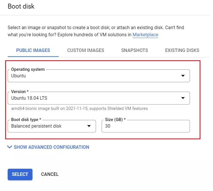
Task: Open the Boot disk type dropdown arrow
Action: click(89, 126)
